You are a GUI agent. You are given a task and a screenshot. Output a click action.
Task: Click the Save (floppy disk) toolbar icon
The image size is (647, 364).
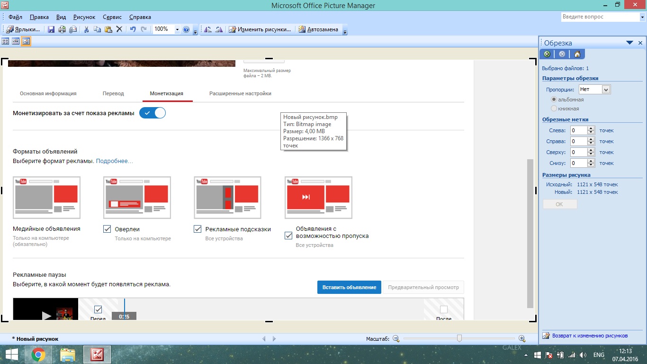pos(51,29)
